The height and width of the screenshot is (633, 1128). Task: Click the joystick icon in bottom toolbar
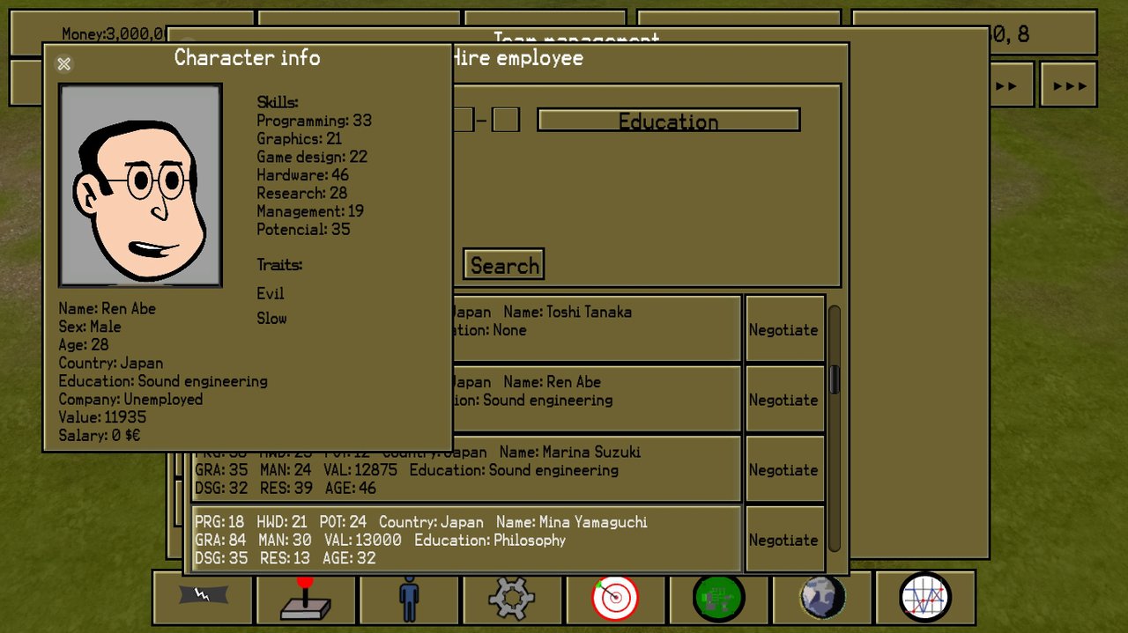(x=305, y=598)
